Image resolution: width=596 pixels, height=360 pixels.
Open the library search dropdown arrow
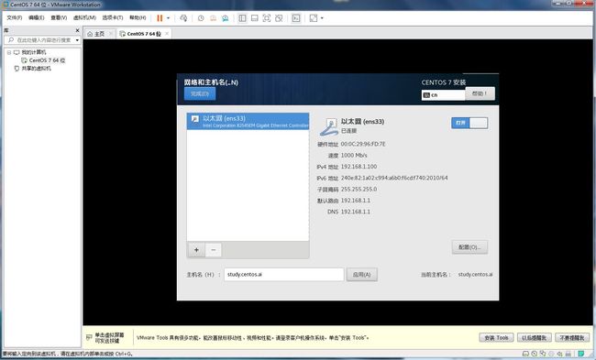coord(77,40)
